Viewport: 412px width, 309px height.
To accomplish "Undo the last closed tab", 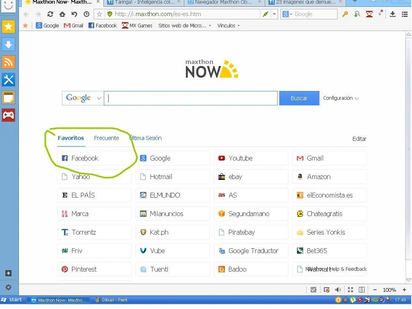I will [x=74, y=14].
